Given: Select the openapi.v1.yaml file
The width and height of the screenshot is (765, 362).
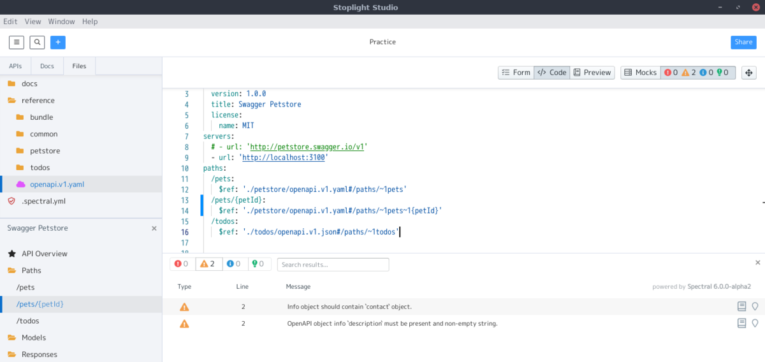Looking at the screenshot, I should click(x=81, y=184).
